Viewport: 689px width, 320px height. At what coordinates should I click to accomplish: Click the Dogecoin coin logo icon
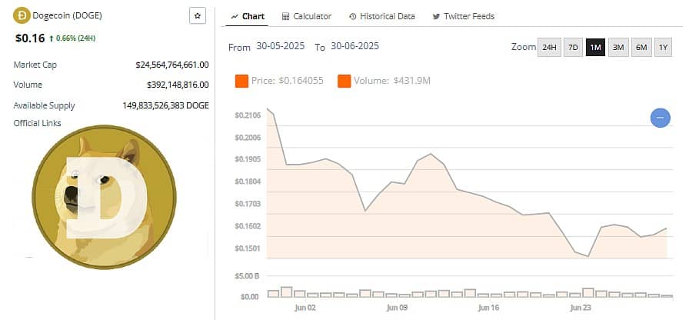22,16
